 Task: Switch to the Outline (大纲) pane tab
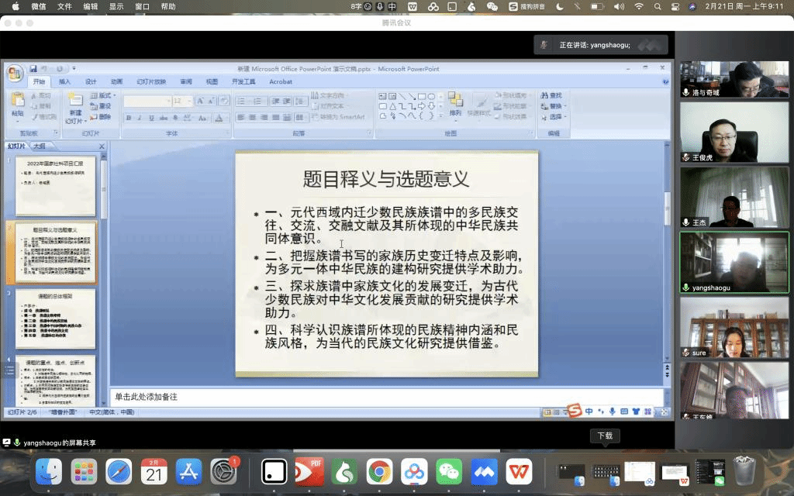39,146
